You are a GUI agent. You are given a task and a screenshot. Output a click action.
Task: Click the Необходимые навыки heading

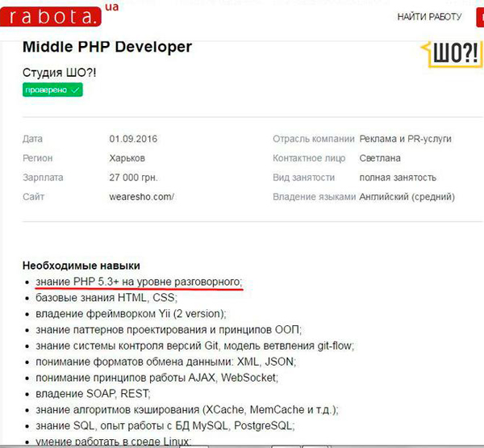pyautogui.click(x=81, y=266)
